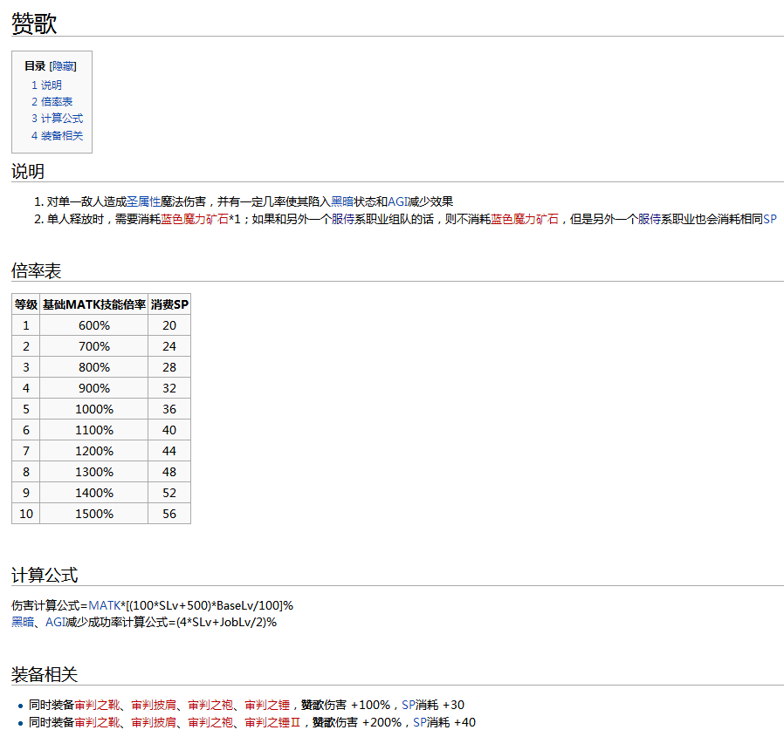784x730 pixels.
Task: Open 审判之靴 link in second equipment bullet
Action: [97, 722]
